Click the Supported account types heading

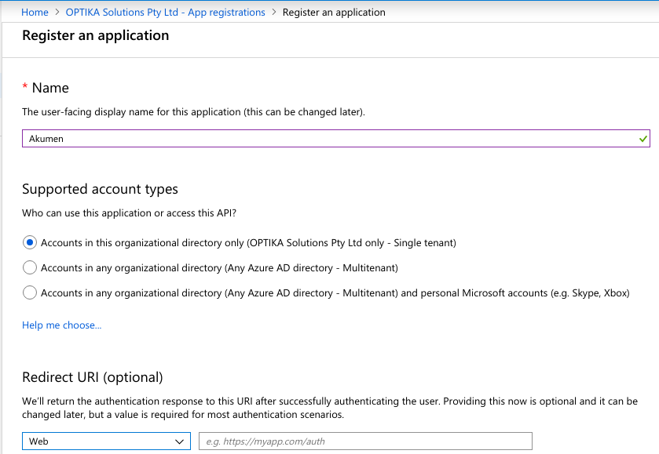point(100,189)
